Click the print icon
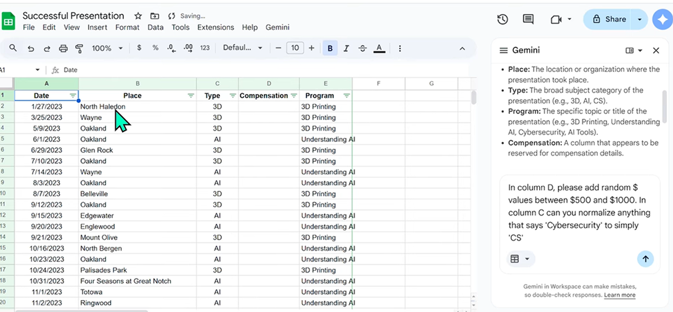The width and height of the screenshot is (673, 312). (x=63, y=49)
